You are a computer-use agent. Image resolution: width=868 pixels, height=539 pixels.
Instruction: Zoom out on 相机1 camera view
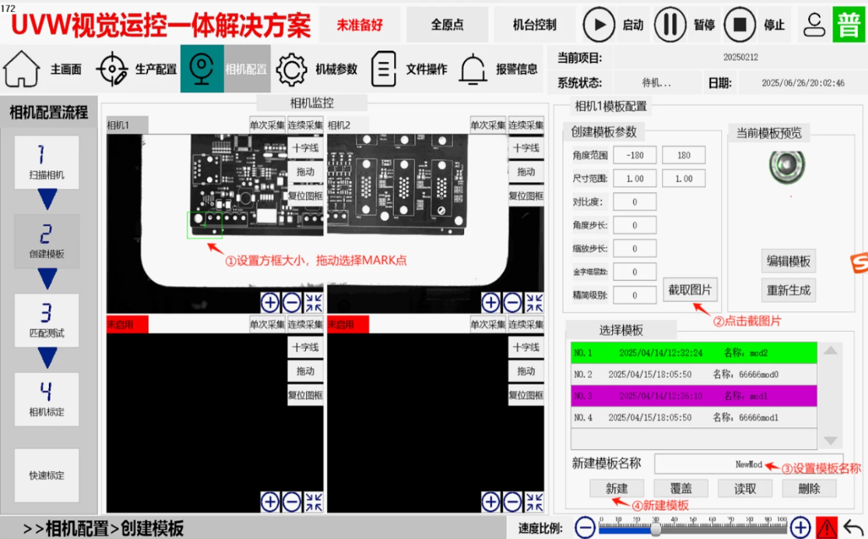(292, 303)
